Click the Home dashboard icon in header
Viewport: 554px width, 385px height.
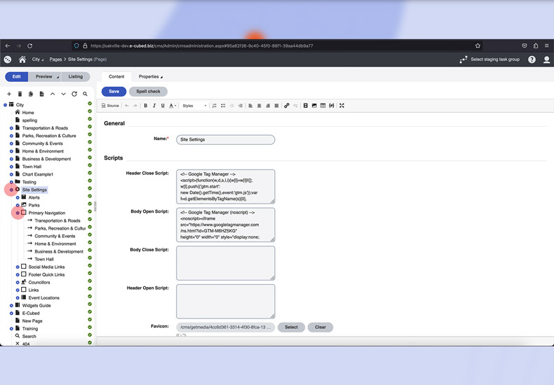click(x=22, y=59)
